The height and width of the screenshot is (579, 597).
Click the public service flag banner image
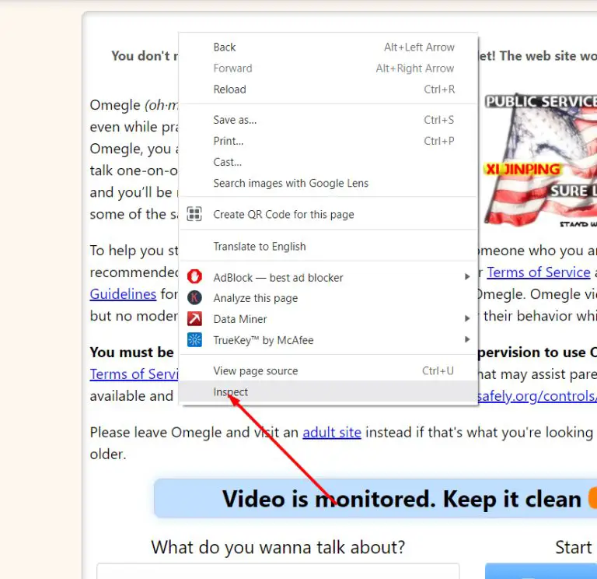(x=539, y=161)
